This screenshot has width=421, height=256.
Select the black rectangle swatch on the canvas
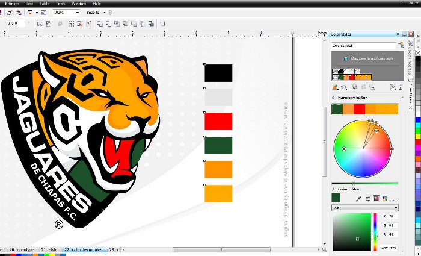pyautogui.click(x=218, y=73)
